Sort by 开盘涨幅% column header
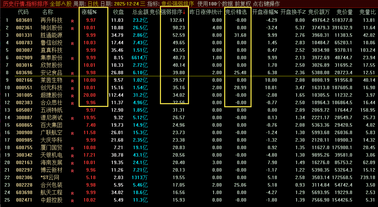The image size is (378, 207). [x=265, y=12]
